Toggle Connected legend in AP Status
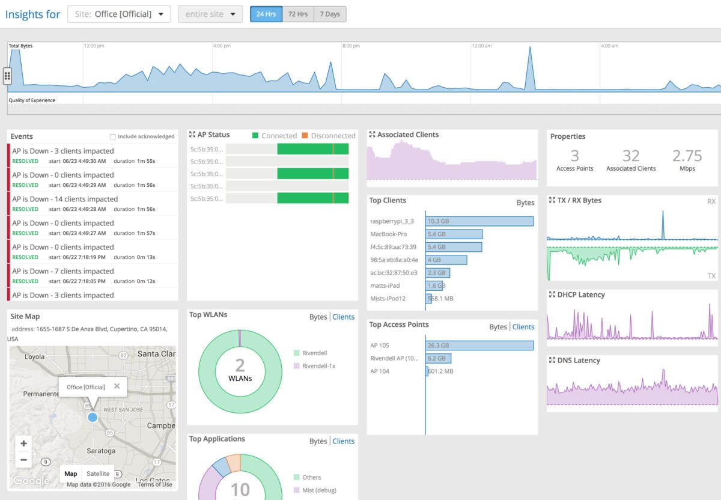Viewport: 721px width, 500px height. [x=275, y=136]
